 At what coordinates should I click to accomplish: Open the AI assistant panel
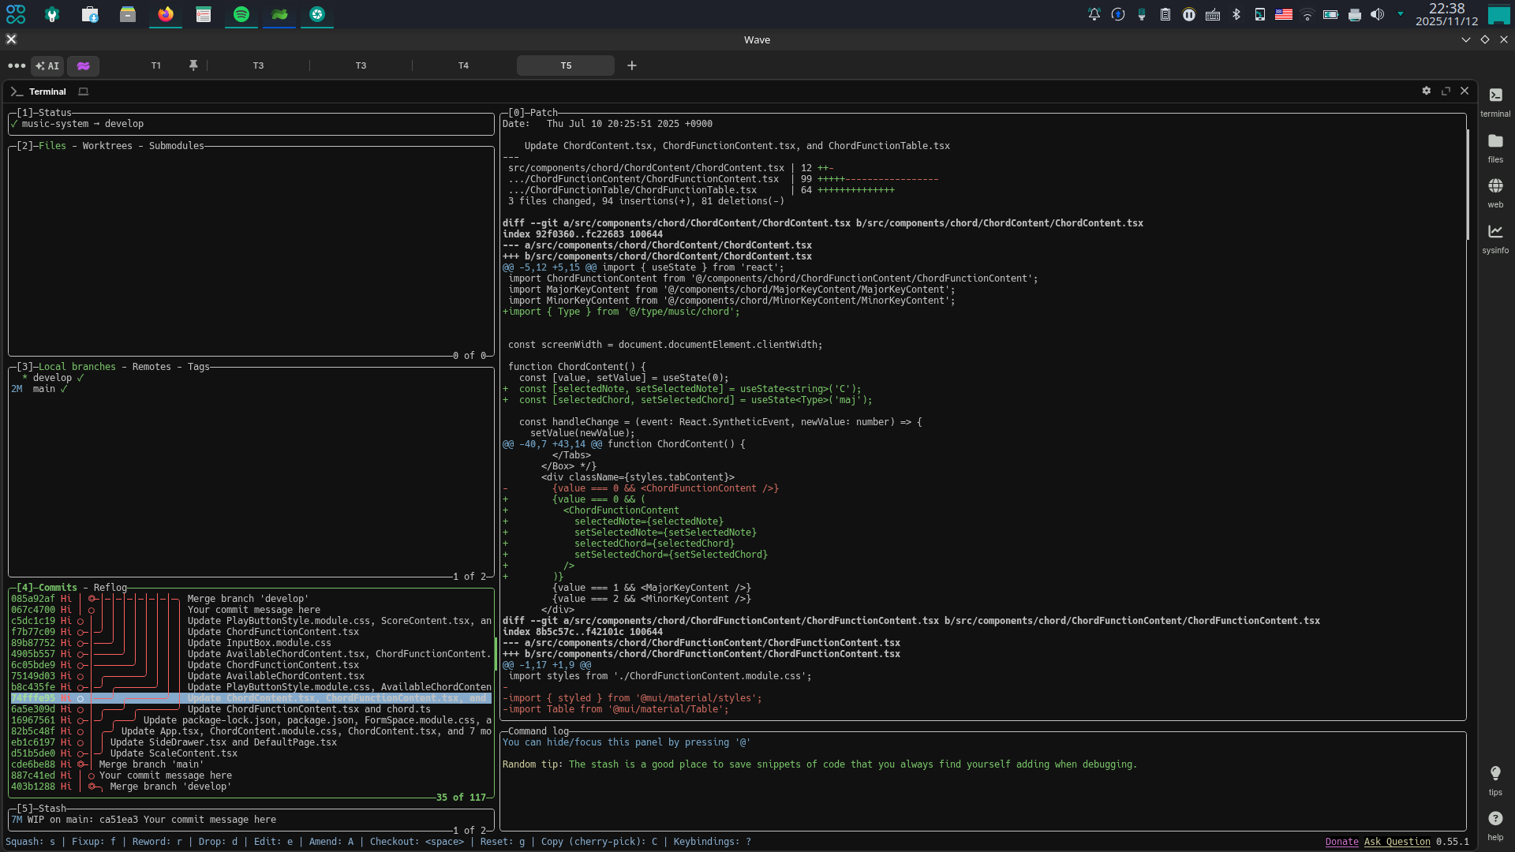pos(47,66)
